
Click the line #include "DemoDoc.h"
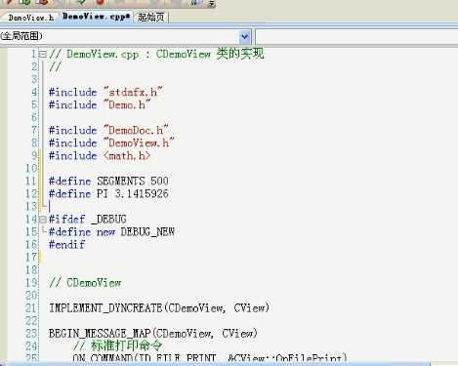(x=108, y=131)
